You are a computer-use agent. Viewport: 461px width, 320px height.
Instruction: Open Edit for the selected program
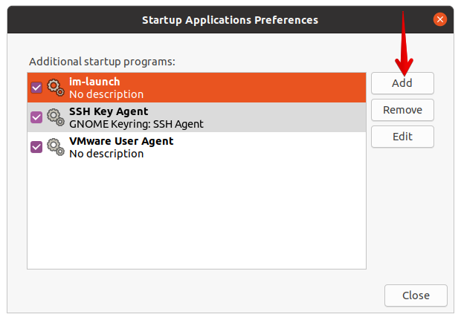[402, 137]
